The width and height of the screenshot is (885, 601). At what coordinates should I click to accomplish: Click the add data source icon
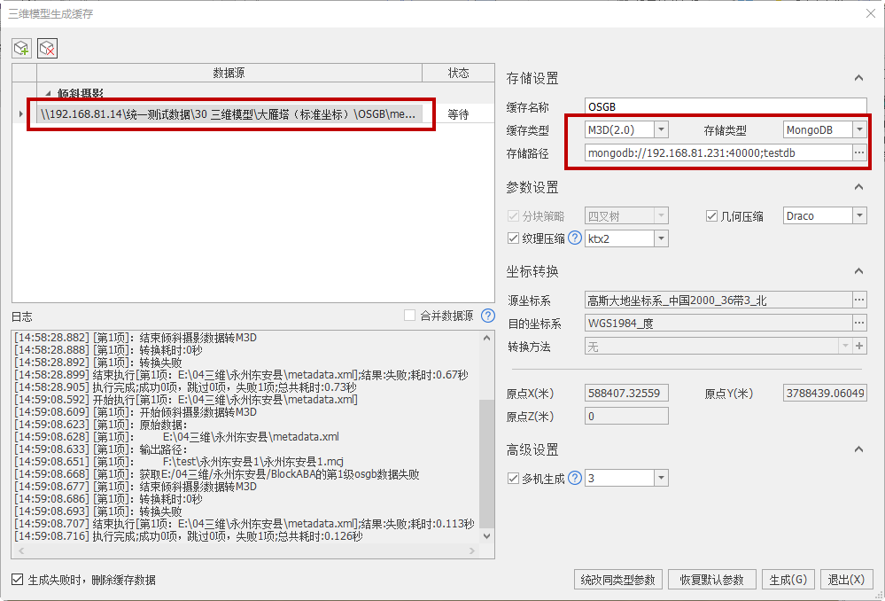(21, 48)
